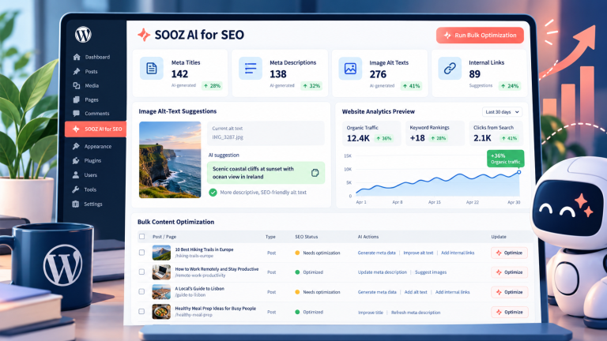Click the Posts pin icon
Image resolution: width=607 pixels, height=341 pixels.
pos(77,71)
